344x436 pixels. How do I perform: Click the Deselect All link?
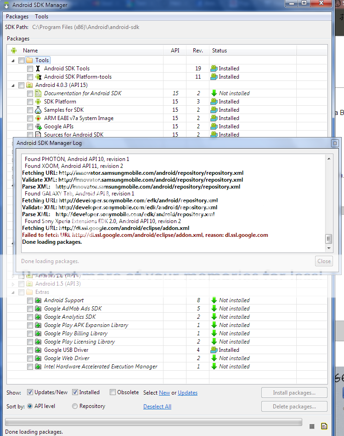(x=157, y=407)
